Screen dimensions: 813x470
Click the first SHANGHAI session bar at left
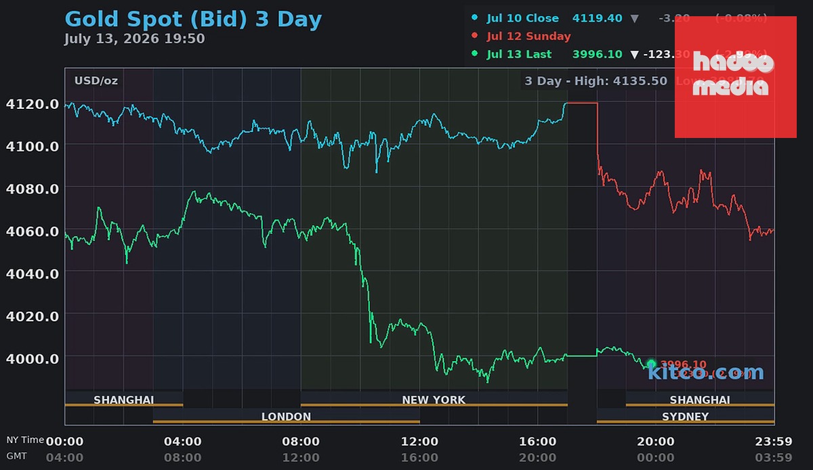124,399
